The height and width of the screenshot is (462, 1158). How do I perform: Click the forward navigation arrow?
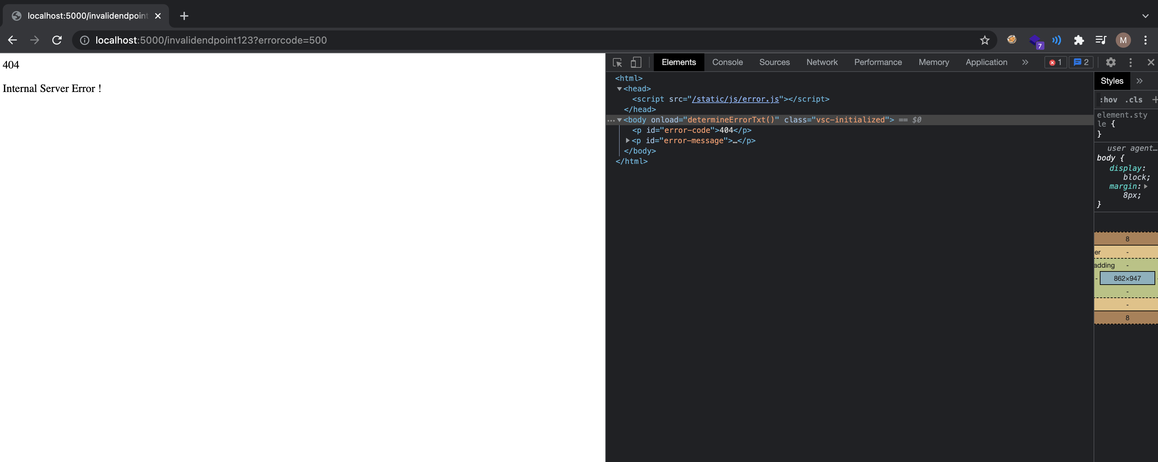tap(35, 40)
